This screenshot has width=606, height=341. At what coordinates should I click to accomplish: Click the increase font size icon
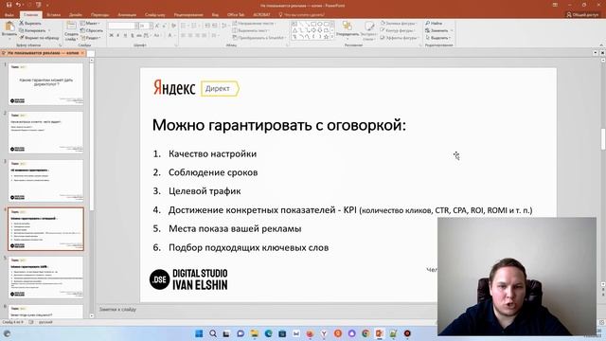157,26
